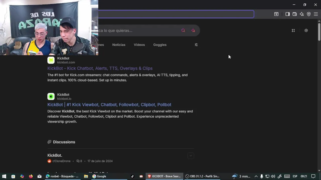Click the kickbot.com favicon icon
This screenshot has height=180, width=321.
click(51, 60)
